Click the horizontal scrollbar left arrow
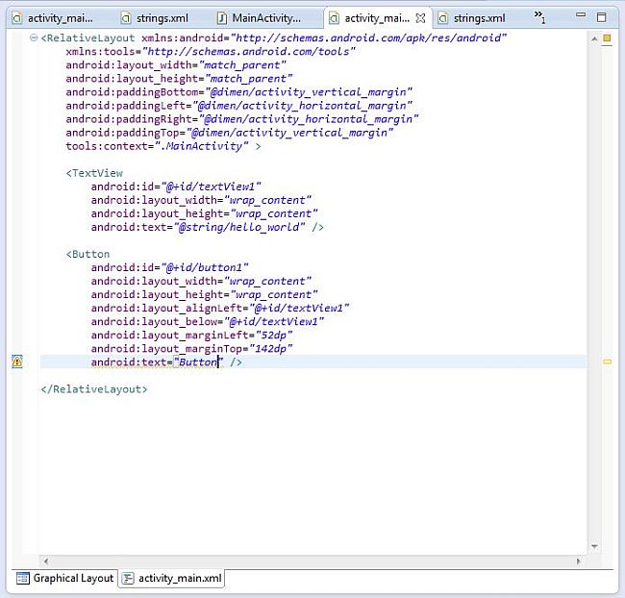The width and height of the screenshot is (625, 598). (46, 561)
